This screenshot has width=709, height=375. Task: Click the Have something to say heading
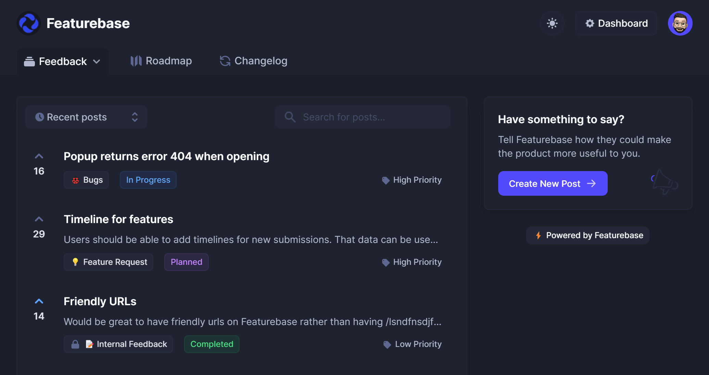(561, 119)
